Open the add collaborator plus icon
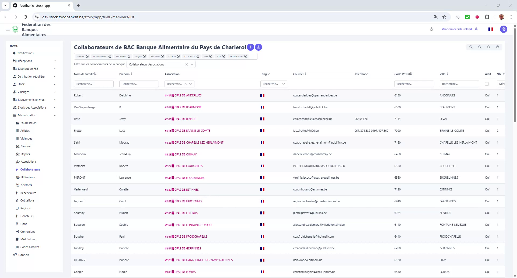Screen dimensions: 517x278 tap(250, 47)
